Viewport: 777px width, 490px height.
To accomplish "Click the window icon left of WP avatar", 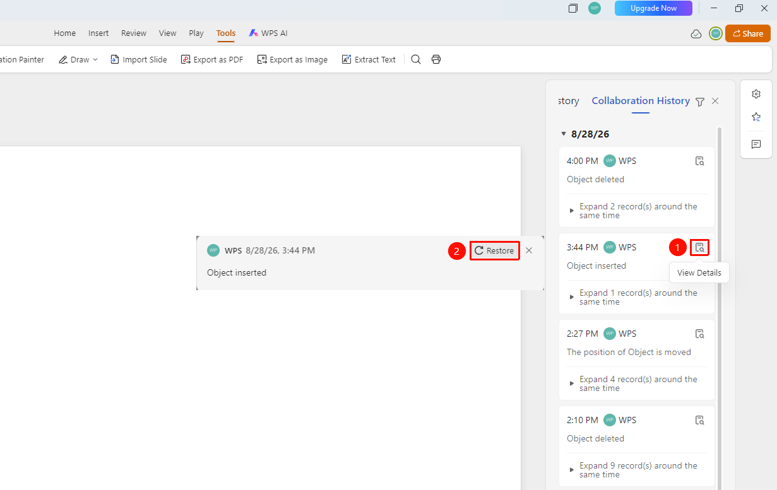I will coord(573,8).
